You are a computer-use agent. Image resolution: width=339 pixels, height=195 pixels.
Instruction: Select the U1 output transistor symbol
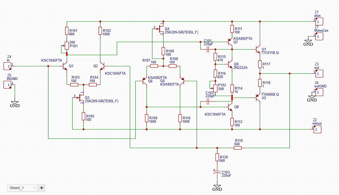(258, 49)
